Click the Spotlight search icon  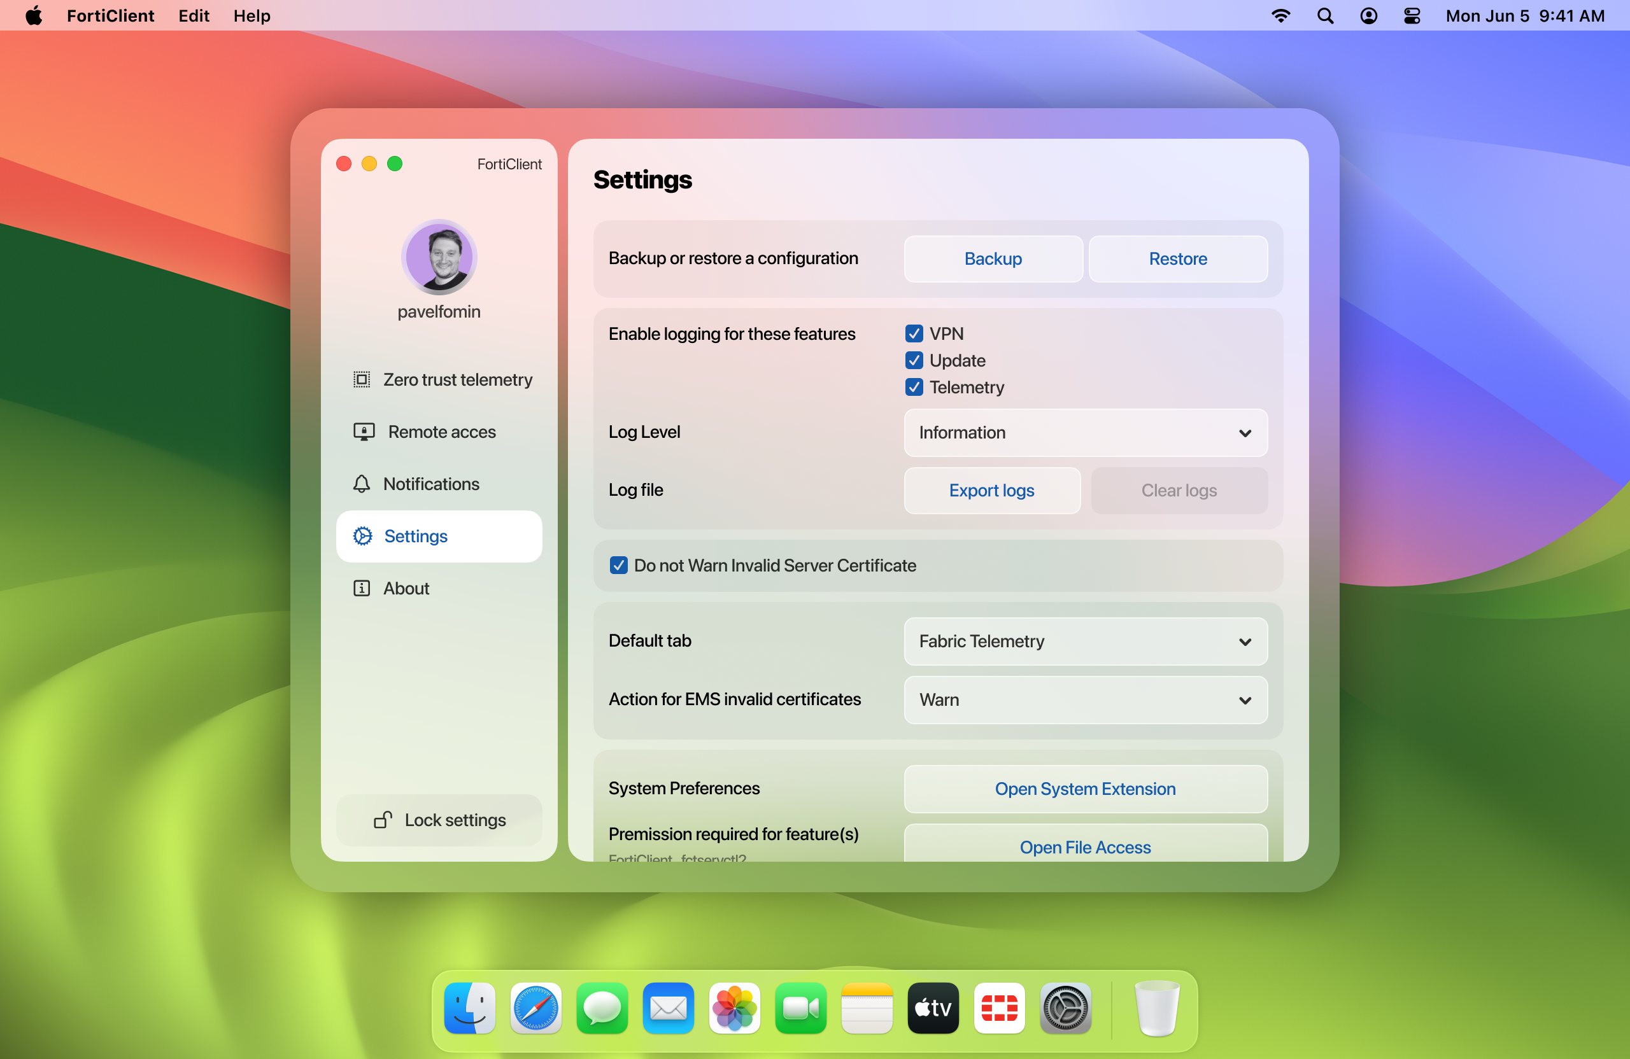pos(1325,16)
